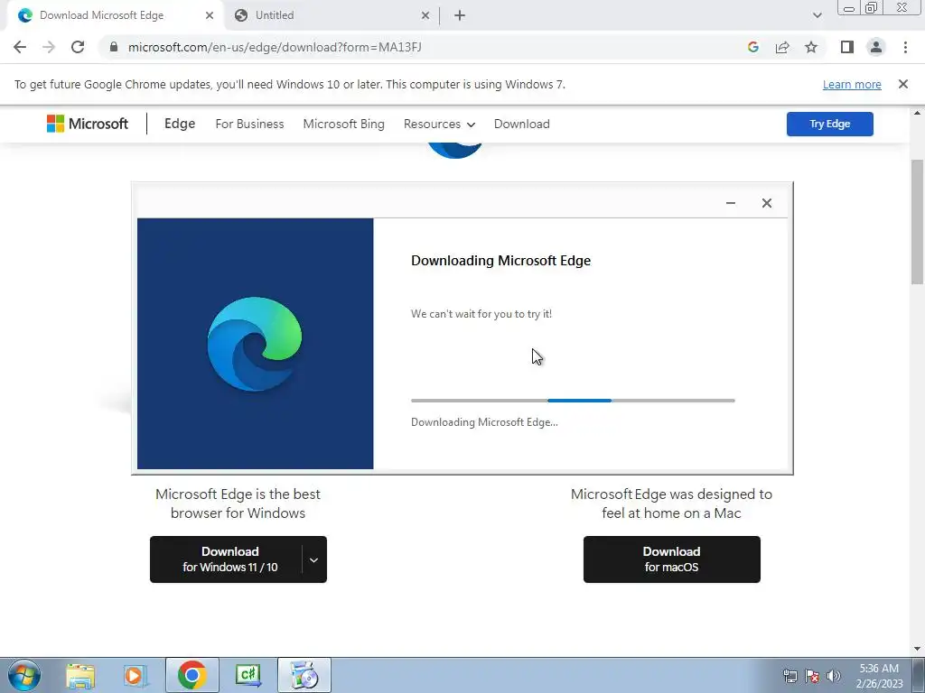Open the Learn more link
The image size is (925, 693).
point(852,84)
